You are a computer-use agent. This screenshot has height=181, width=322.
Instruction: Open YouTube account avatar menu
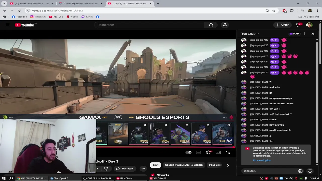[x=309, y=25]
